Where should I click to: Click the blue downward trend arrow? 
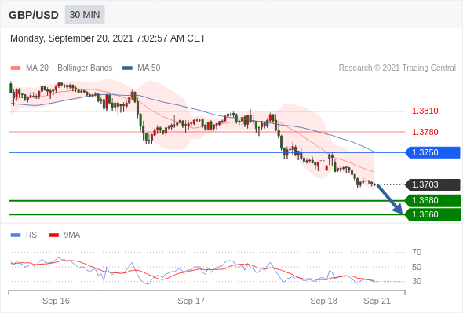[389, 199]
